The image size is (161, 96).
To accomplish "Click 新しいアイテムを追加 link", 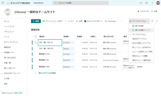I will click(47, 73).
